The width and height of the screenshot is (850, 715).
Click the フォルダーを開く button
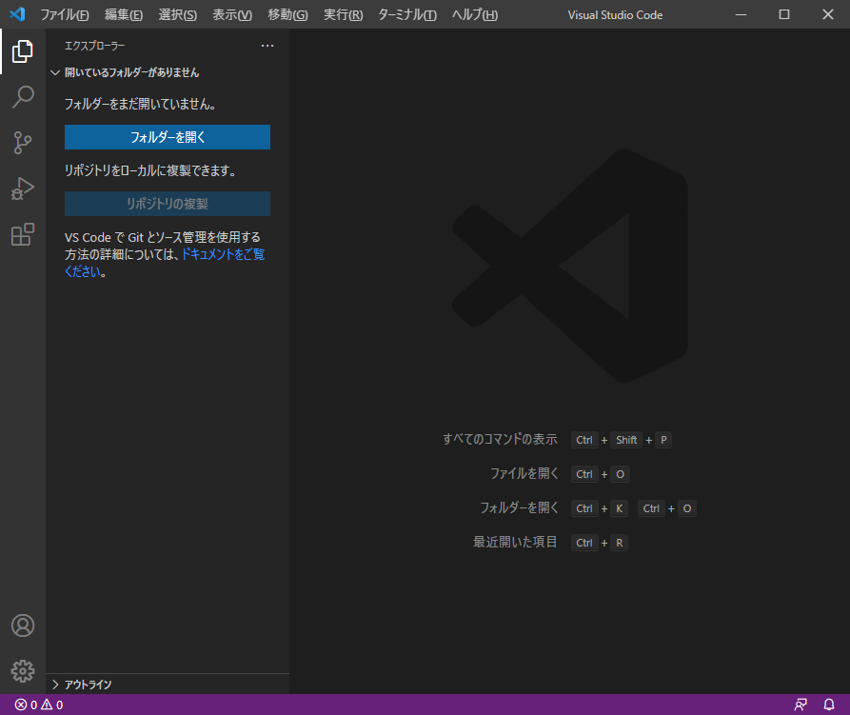coord(168,137)
